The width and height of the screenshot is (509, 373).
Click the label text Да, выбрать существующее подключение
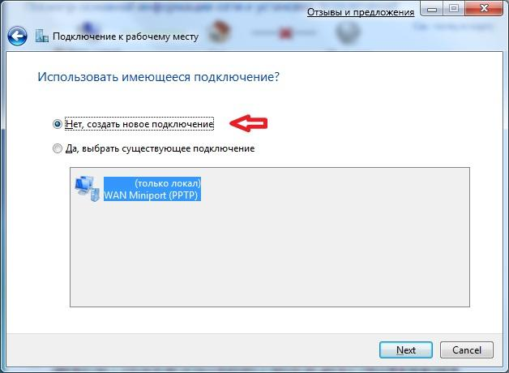pos(160,148)
